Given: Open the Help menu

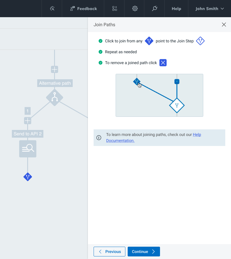Looking at the screenshot, I should pyautogui.click(x=176, y=9).
